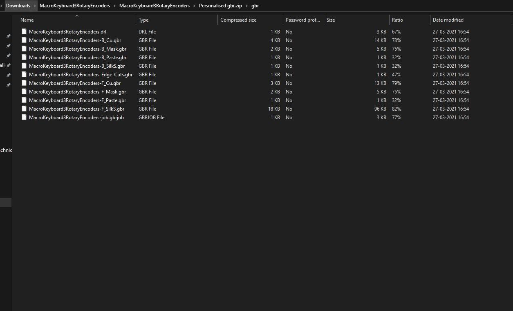
Task: Open the Personalised gbr.zip breadcrumb
Action: click(x=220, y=6)
